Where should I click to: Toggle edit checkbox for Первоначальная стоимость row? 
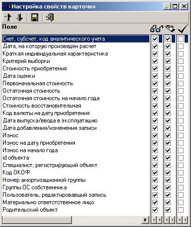click(x=168, y=84)
